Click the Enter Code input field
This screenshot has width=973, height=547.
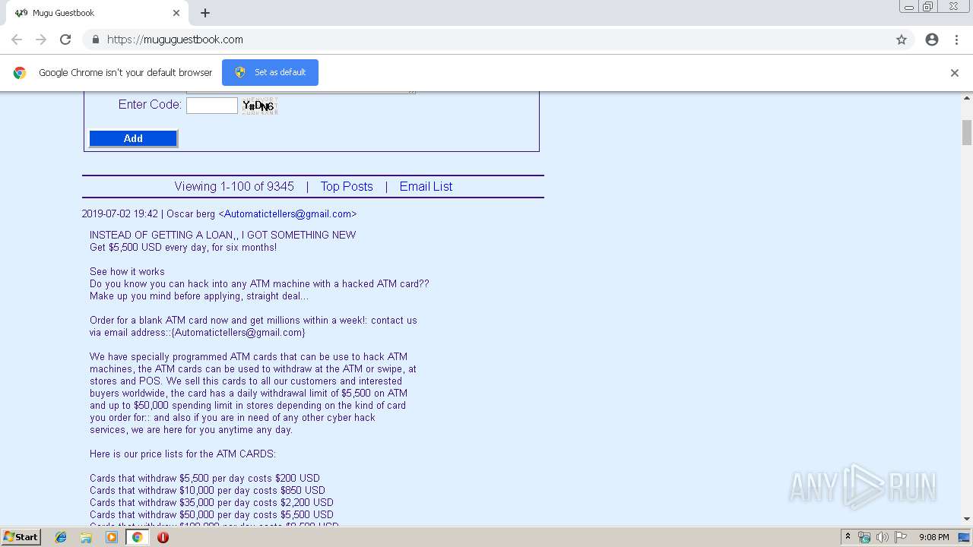click(212, 106)
